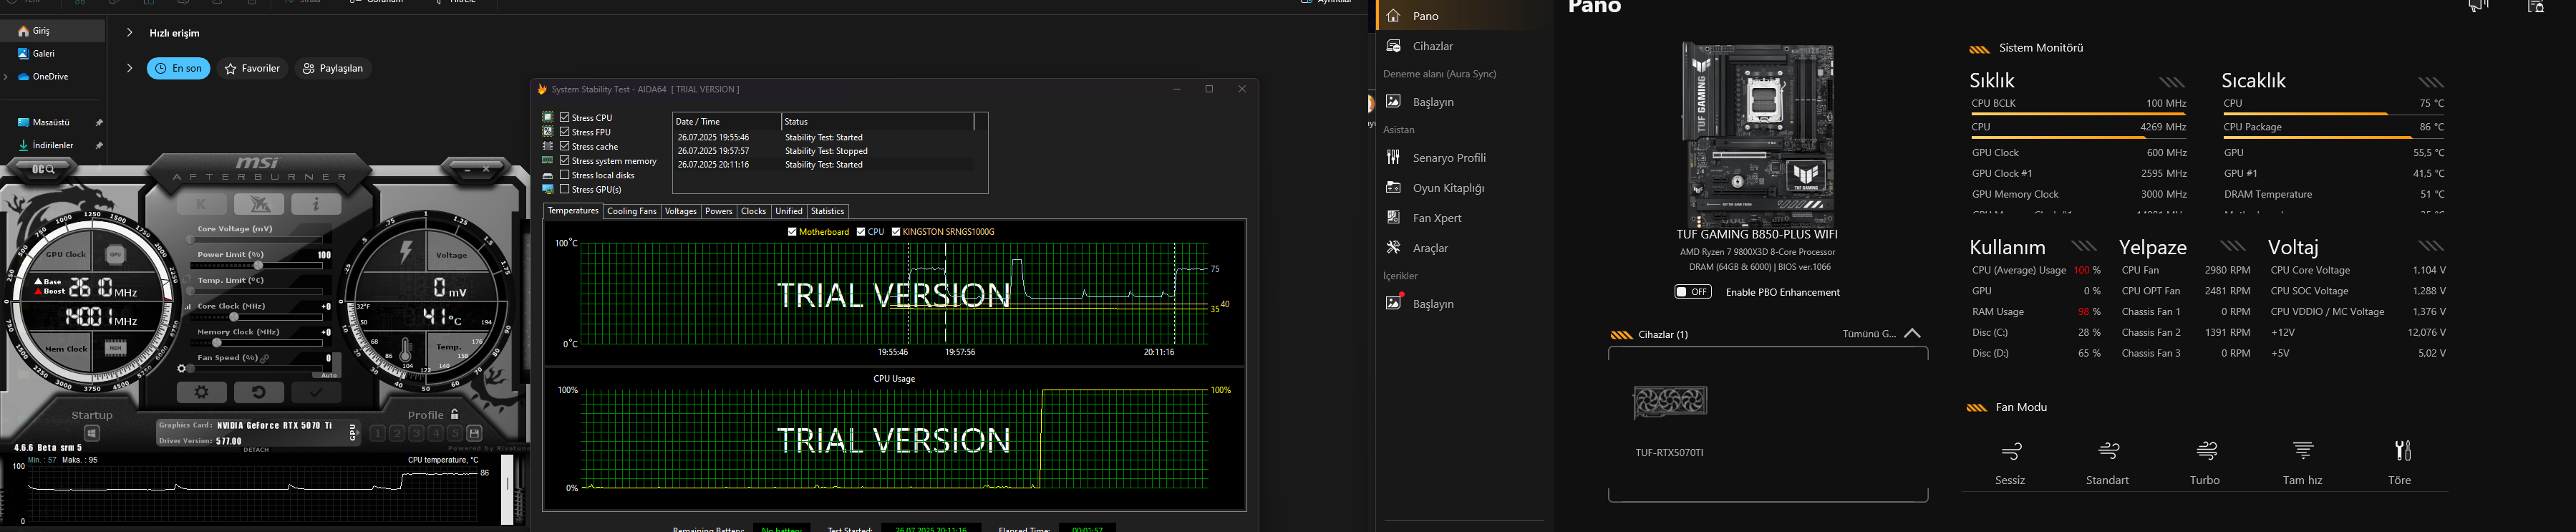Viewport: 2576px width, 532px height.
Task: Apply Afterburner settings with the checkmark
Action: click(x=316, y=392)
